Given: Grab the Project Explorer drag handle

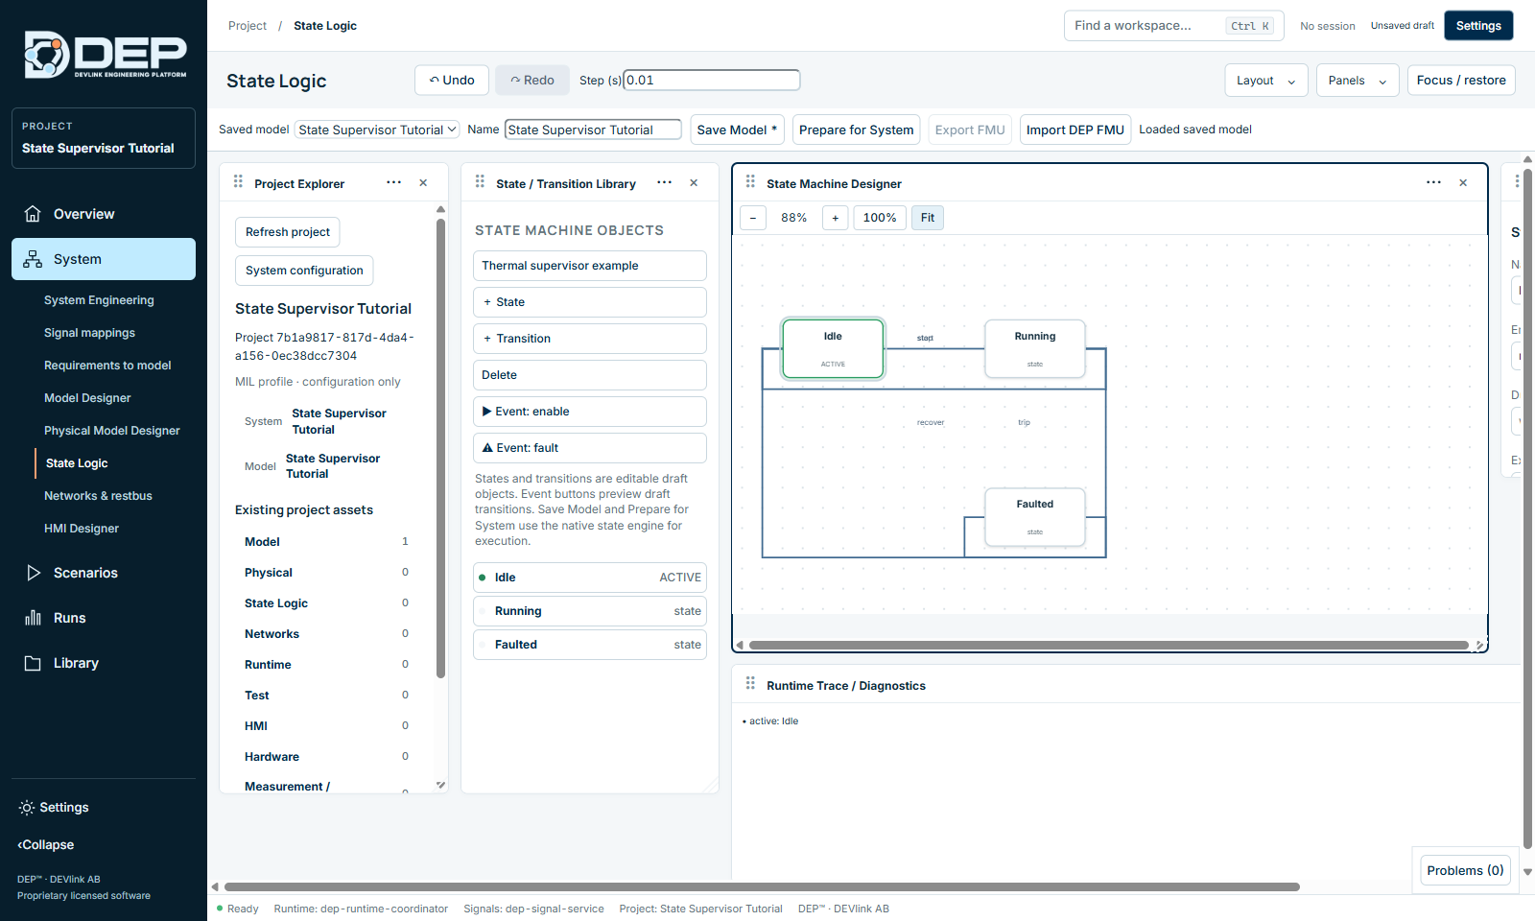Looking at the screenshot, I should point(238,181).
